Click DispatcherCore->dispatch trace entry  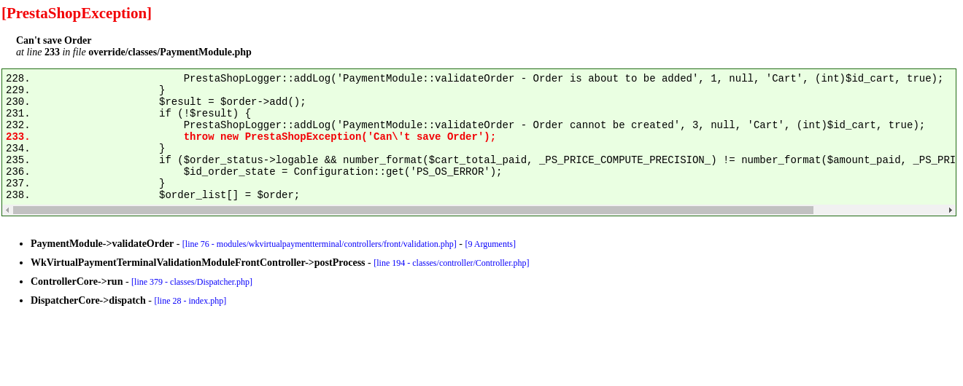pyautogui.click(x=88, y=301)
